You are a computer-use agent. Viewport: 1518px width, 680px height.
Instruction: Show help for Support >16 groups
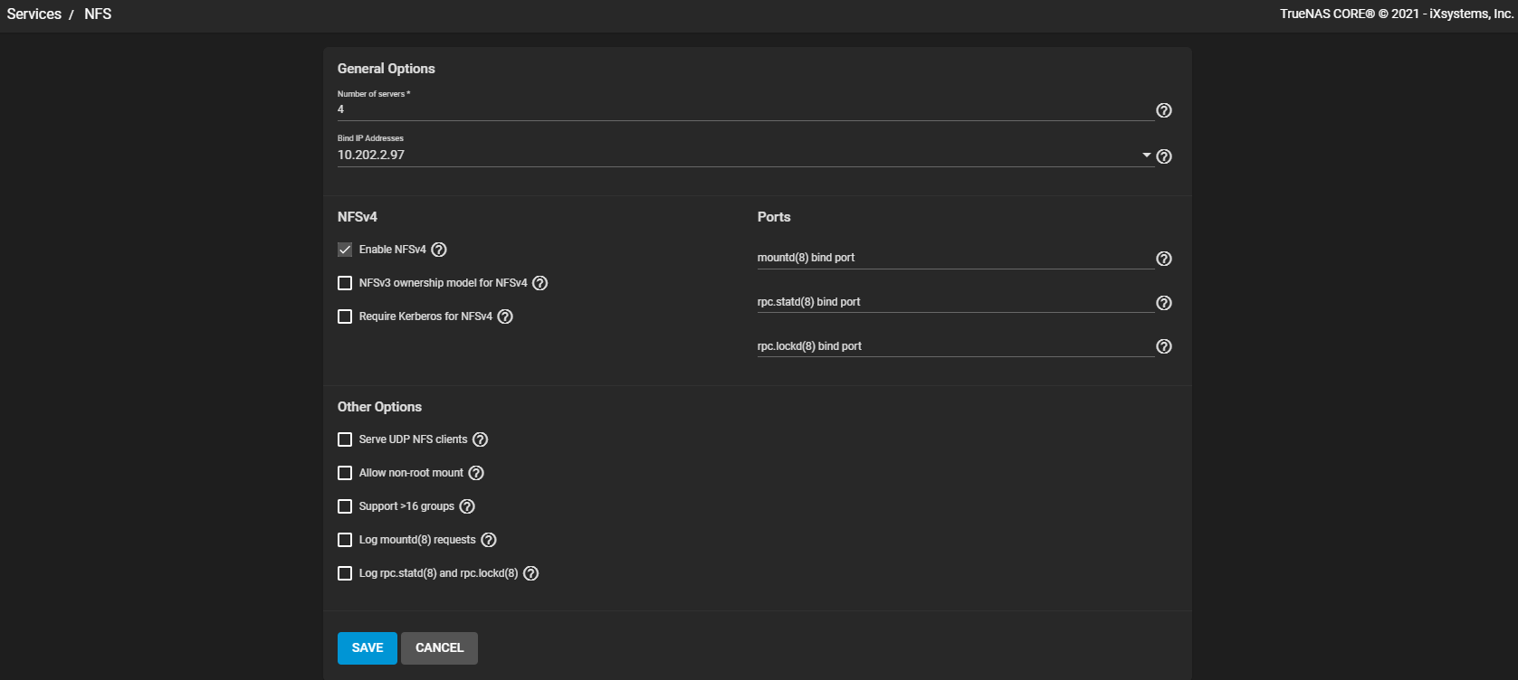coord(467,506)
